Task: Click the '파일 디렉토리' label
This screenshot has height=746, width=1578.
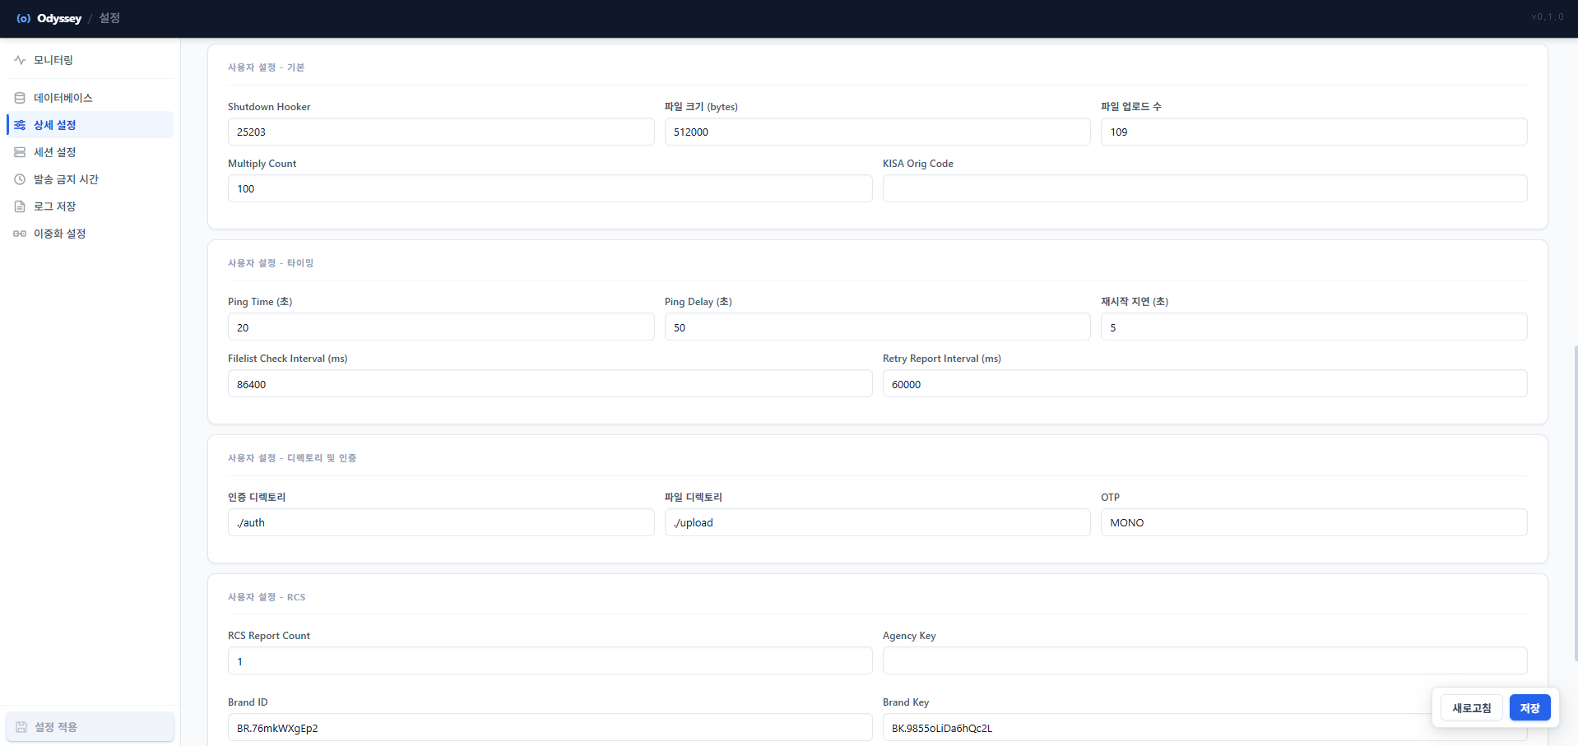Action: pyautogui.click(x=694, y=498)
